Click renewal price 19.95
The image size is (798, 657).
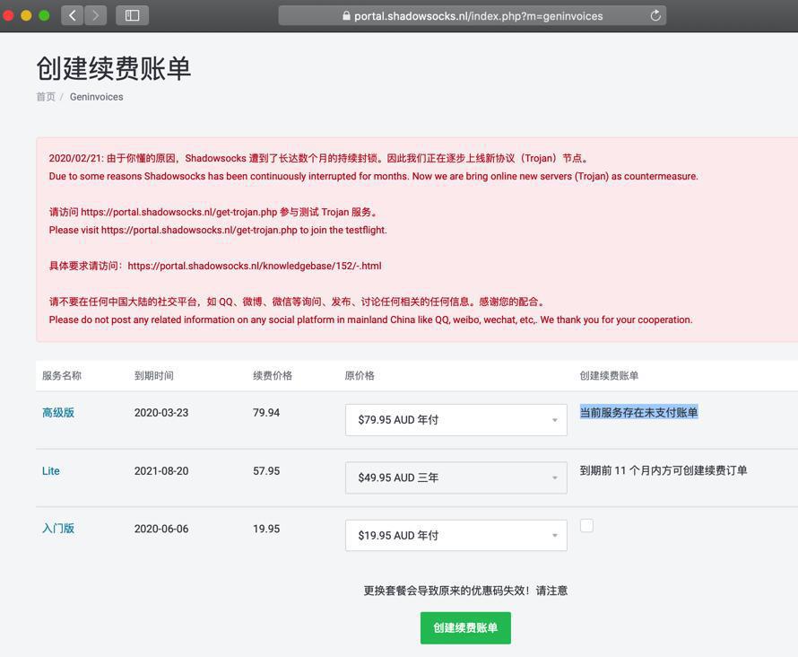[x=266, y=529]
